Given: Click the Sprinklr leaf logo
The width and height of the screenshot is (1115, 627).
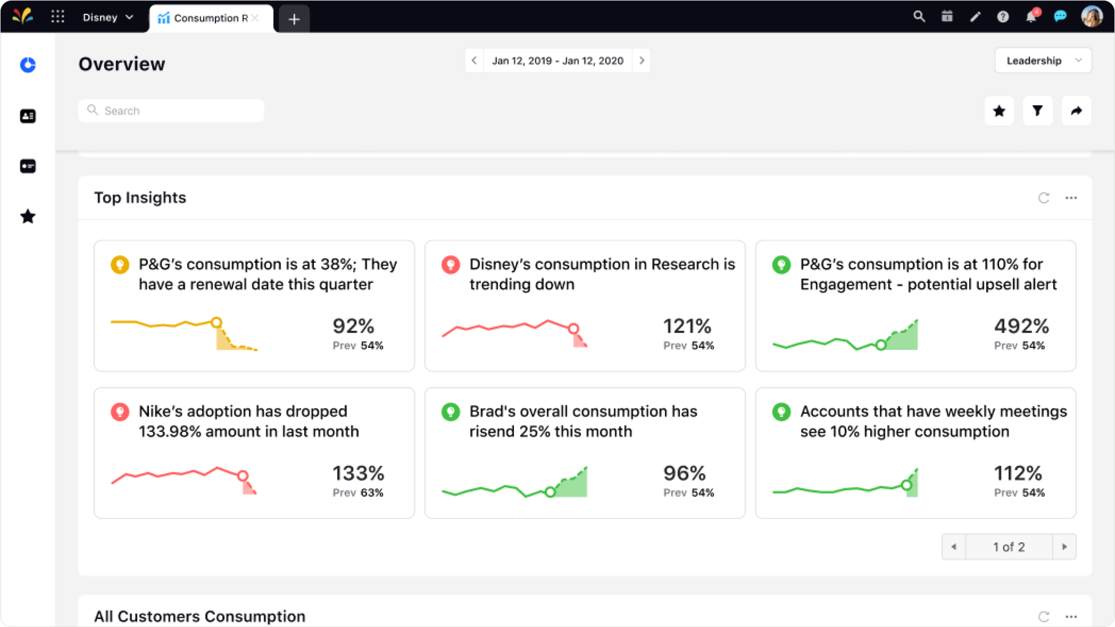Looking at the screenshot, I should pos(22,16).
